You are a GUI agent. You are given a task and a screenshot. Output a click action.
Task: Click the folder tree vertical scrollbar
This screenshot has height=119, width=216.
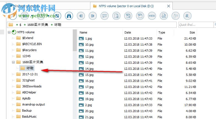(x=75, y=40)
